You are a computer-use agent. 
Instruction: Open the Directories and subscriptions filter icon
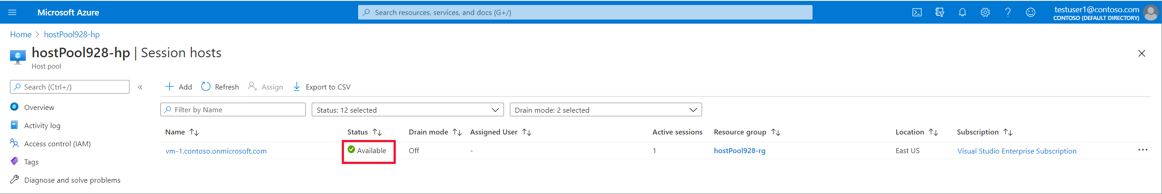[x=939, y=12]
